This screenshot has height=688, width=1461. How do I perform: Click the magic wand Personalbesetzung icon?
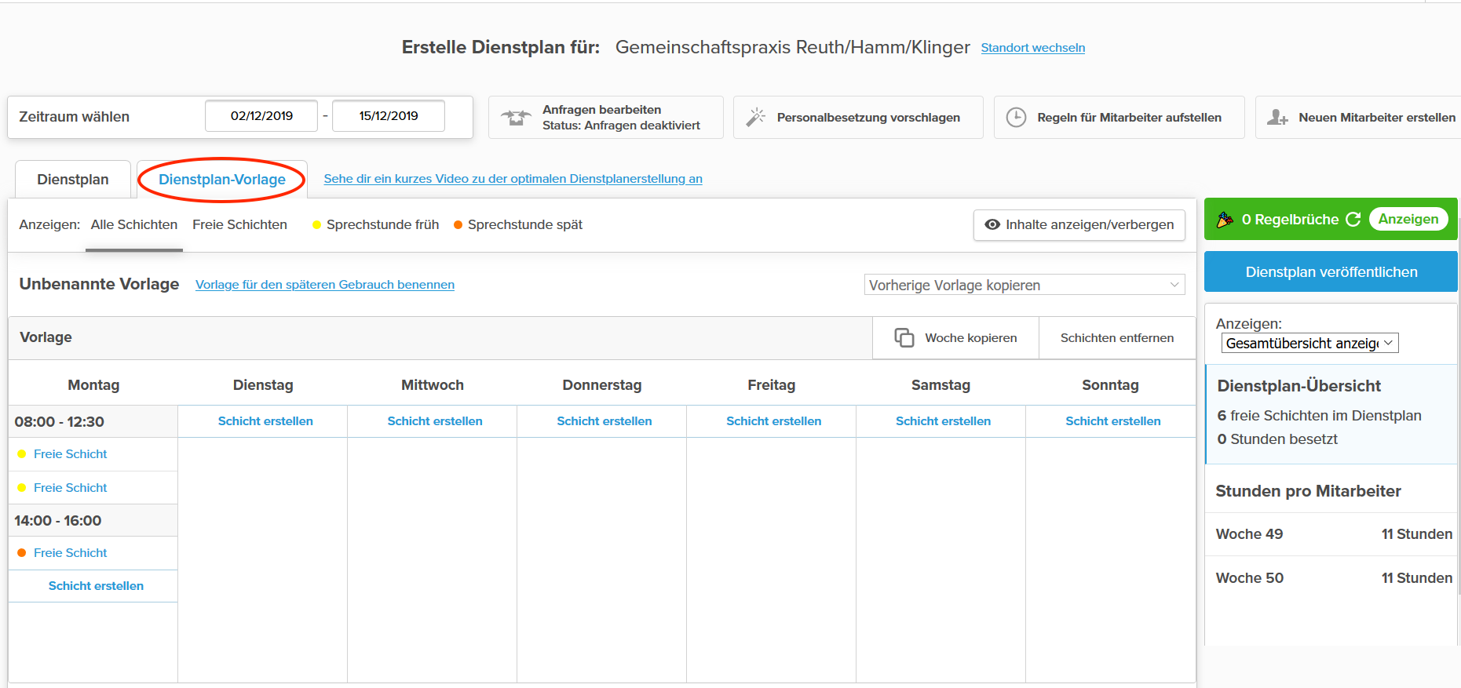[x=755, y=117]
